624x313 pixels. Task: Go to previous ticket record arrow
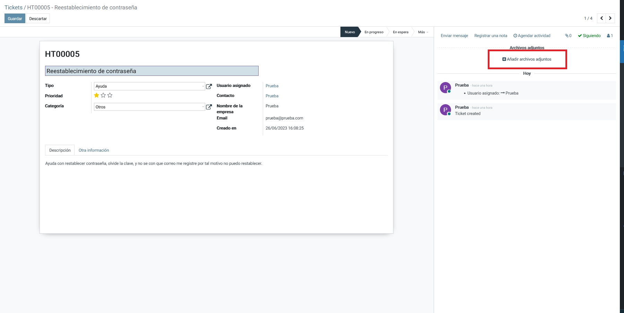pyautogui.click(x=601, y=18)
